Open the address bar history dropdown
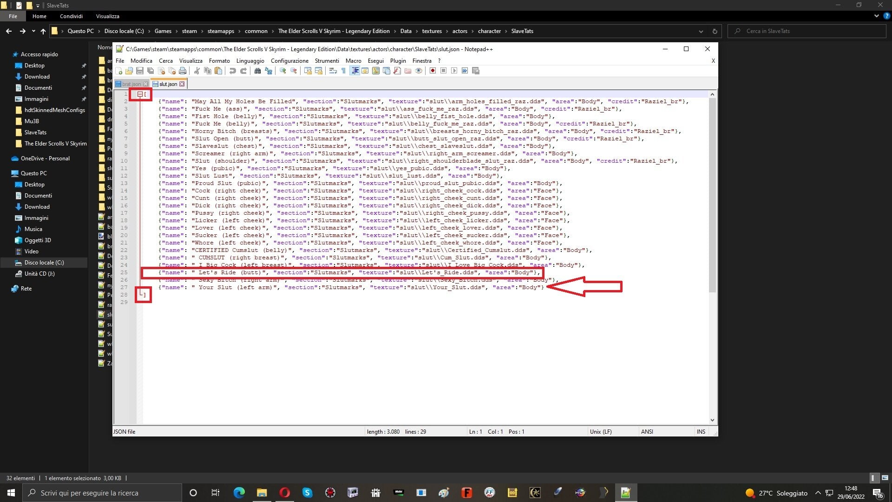Screen dimensions: 892x502 click(701, 31)
